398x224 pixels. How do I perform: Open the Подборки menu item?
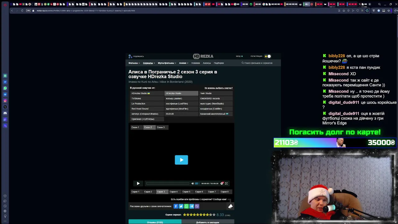tap(219, 63)
